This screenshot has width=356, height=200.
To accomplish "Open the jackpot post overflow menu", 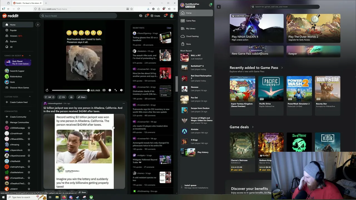I will click(124, 103).
